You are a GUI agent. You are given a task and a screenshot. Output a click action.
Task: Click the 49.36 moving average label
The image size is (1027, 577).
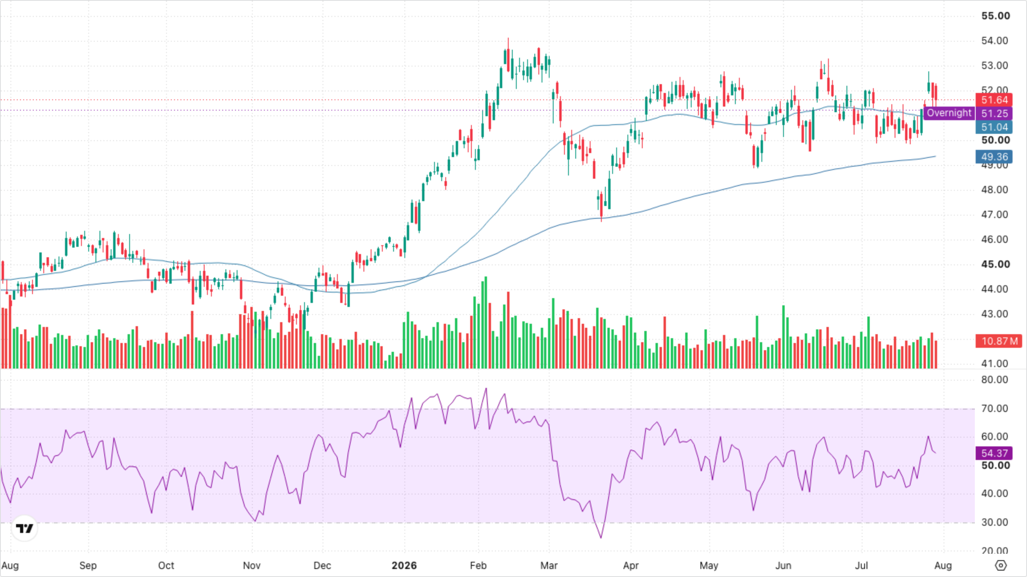tap(994, 157)
